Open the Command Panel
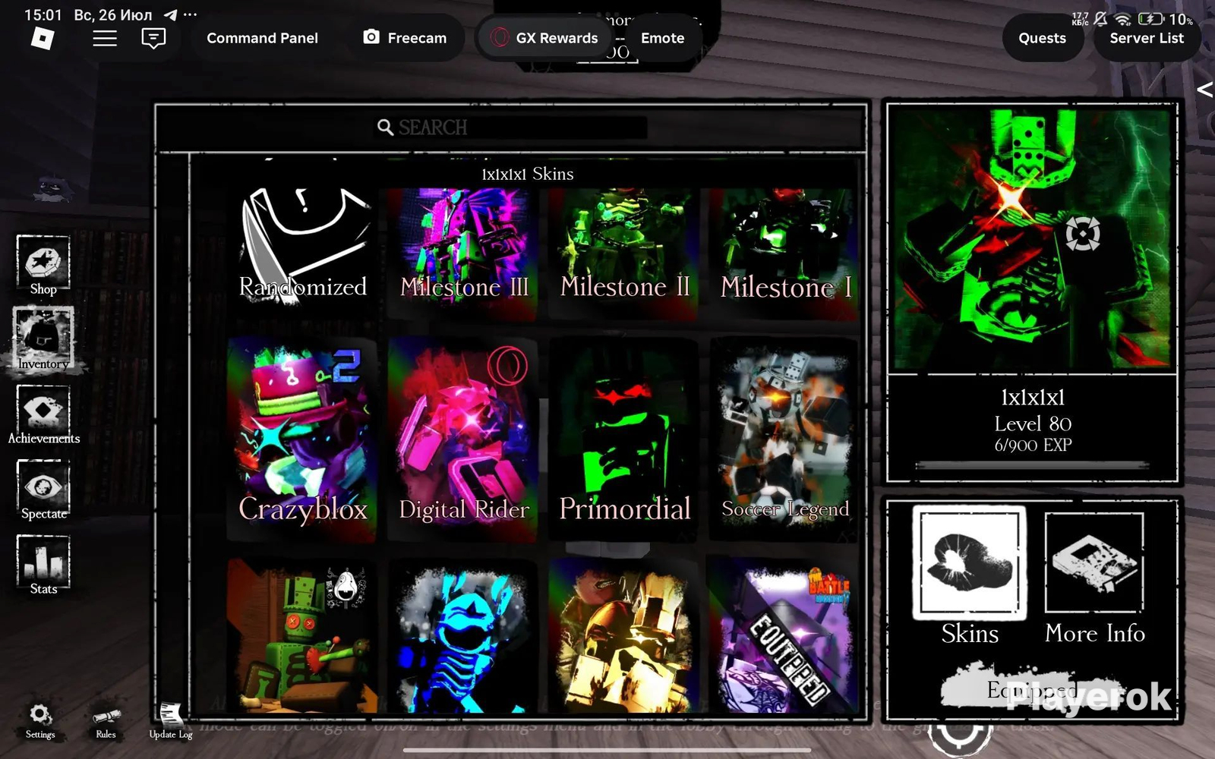This screenshot has width=1215, height=759. pyautogui.click(x=262, y=38)
